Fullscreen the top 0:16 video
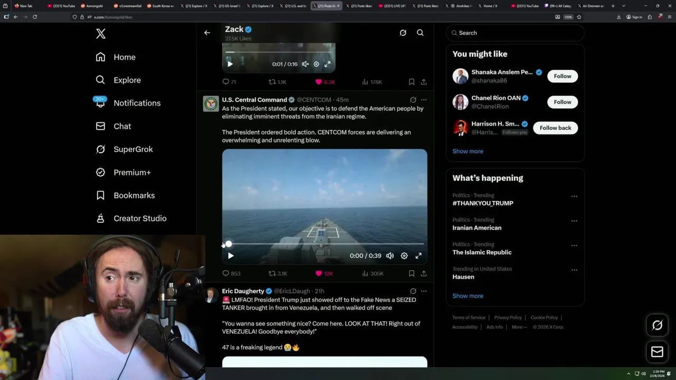Viewport: 676px width, 380px height. (327, 64)
